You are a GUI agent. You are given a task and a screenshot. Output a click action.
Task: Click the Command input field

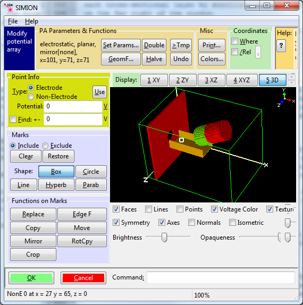[221, 277]
